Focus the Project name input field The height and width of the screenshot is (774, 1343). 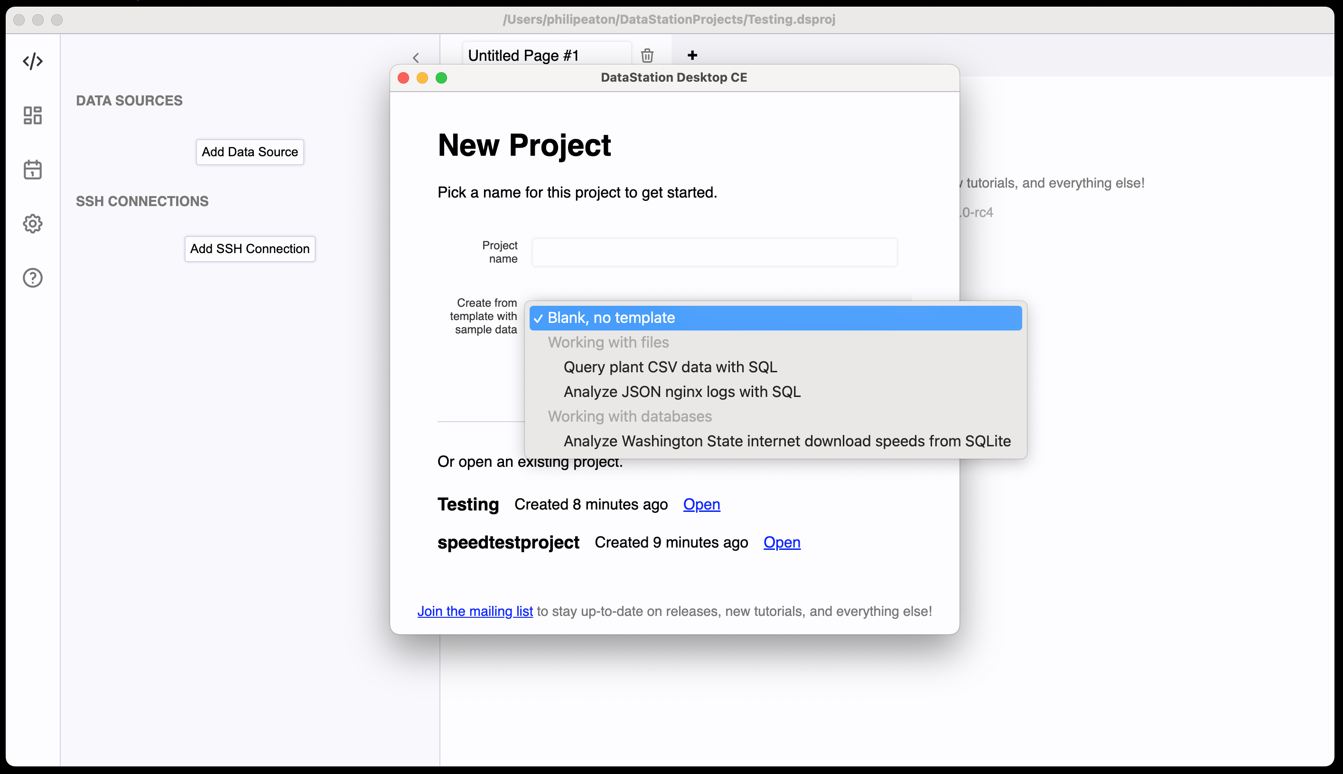(x=715, y=252)
